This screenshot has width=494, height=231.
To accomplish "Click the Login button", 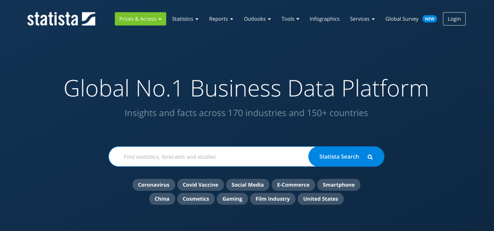I will pos(454,19).
